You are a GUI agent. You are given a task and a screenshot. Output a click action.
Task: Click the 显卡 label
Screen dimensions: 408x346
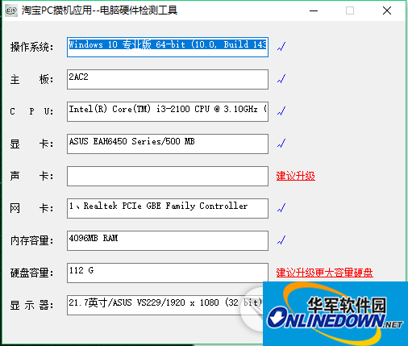coord(31,144)
